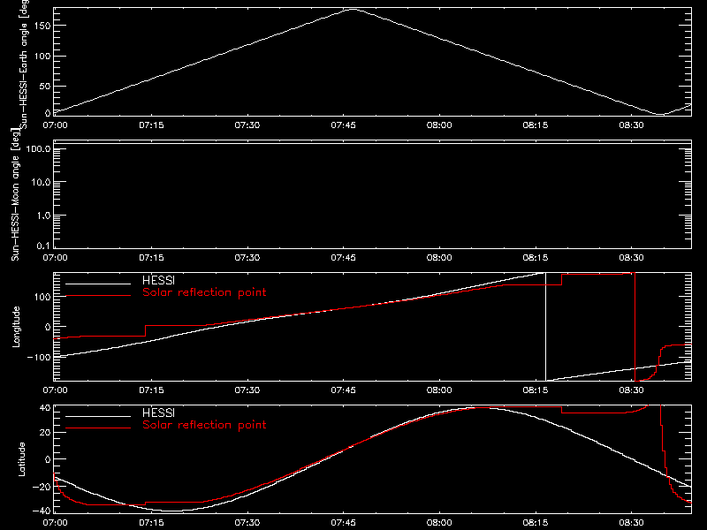This screenshot has width=707, height=530.
Task: Click the 100.0 tick on Moon angle axis
Action: pyautogui.click(x=38, y=149)
